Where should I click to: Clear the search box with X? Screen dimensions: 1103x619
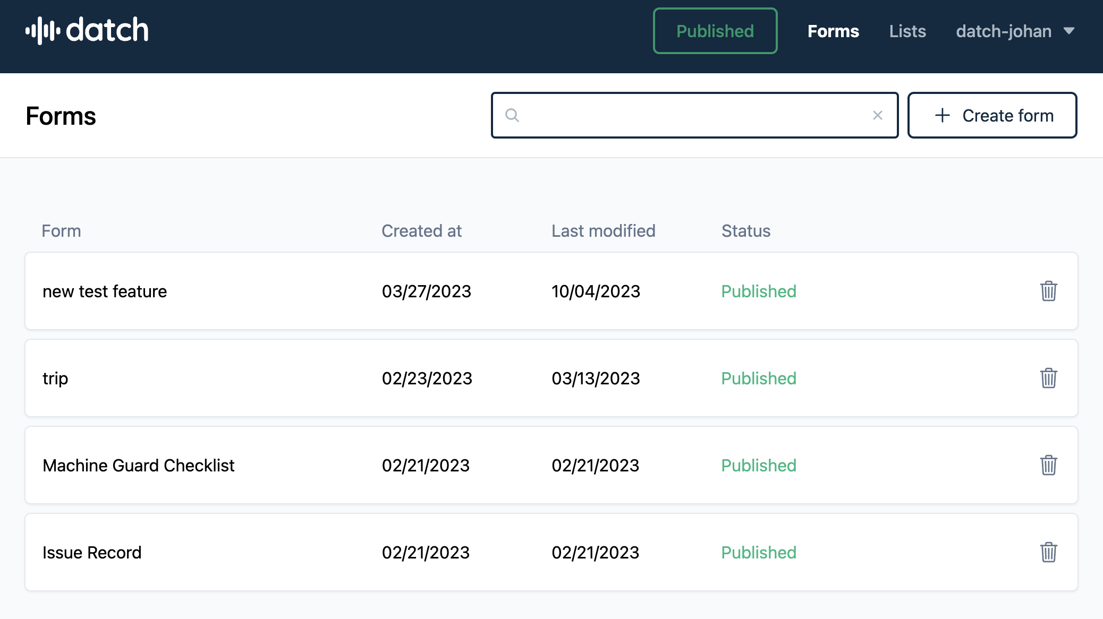[x=877, y=115]
